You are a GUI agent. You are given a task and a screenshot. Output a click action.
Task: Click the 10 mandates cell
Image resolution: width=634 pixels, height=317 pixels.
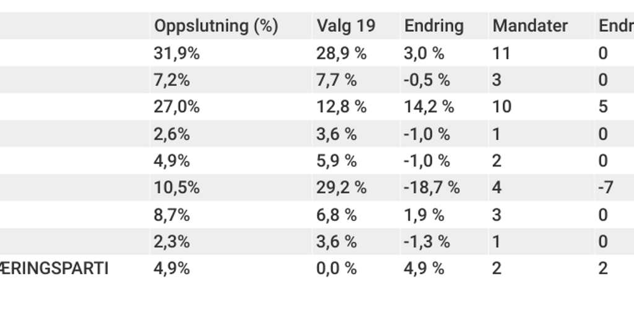click(x=502, y=107)
